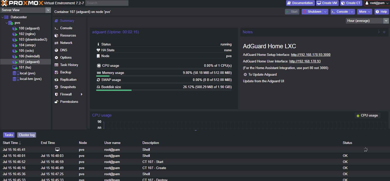Click the pve node icon in tree
Image resolution: width=390 pixels, height=181 pixels.
pyautogui.click(x=11, y=23)
